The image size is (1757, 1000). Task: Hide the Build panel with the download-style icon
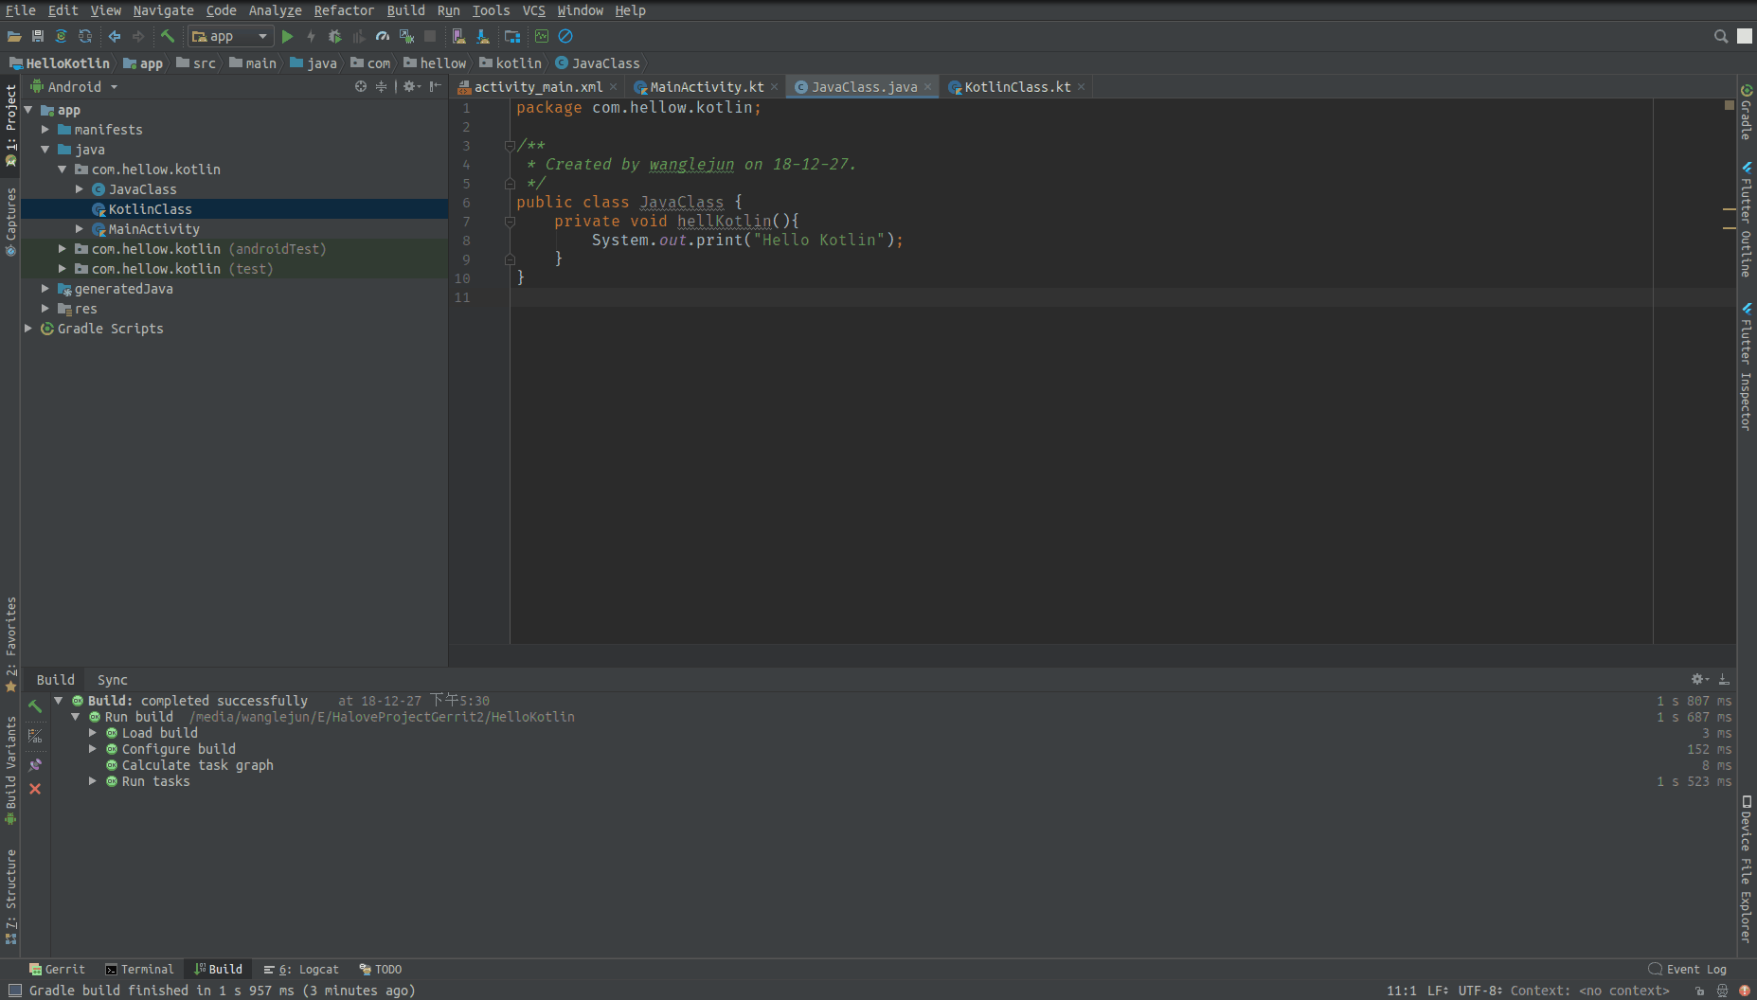point(1724,679)
